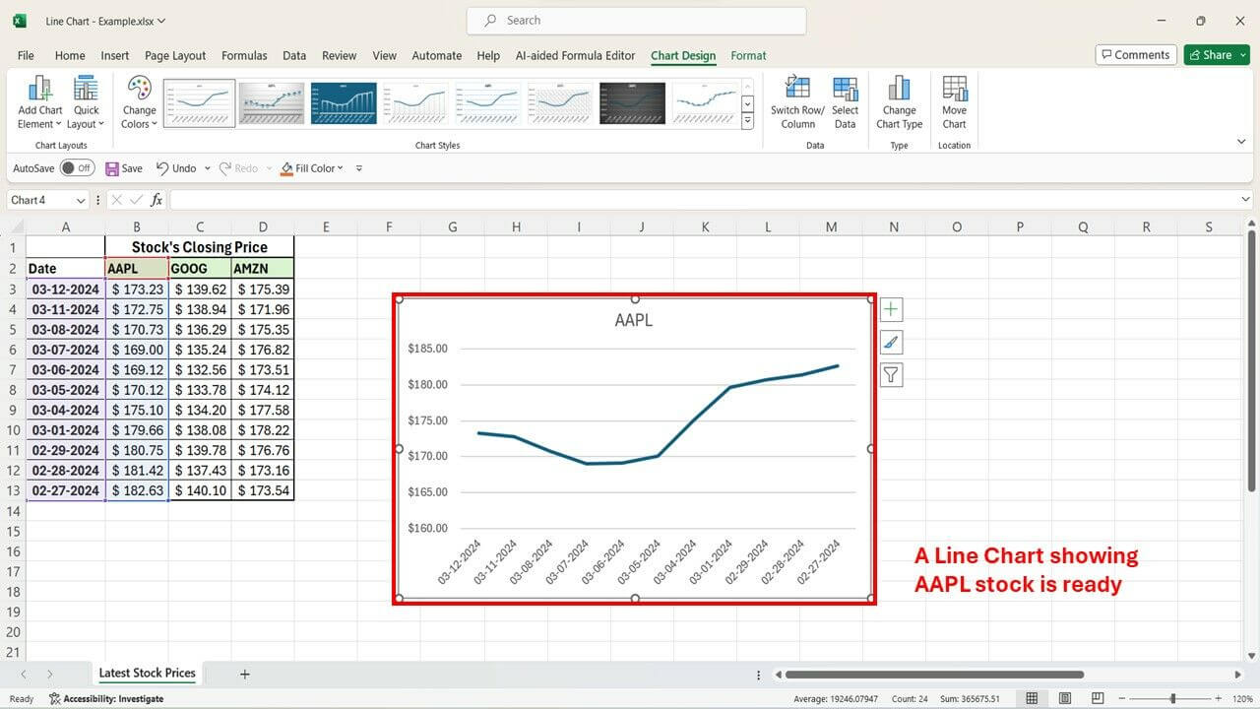Click zoom in plus icon
1260x709 pixels.
tap(1220, 698)
